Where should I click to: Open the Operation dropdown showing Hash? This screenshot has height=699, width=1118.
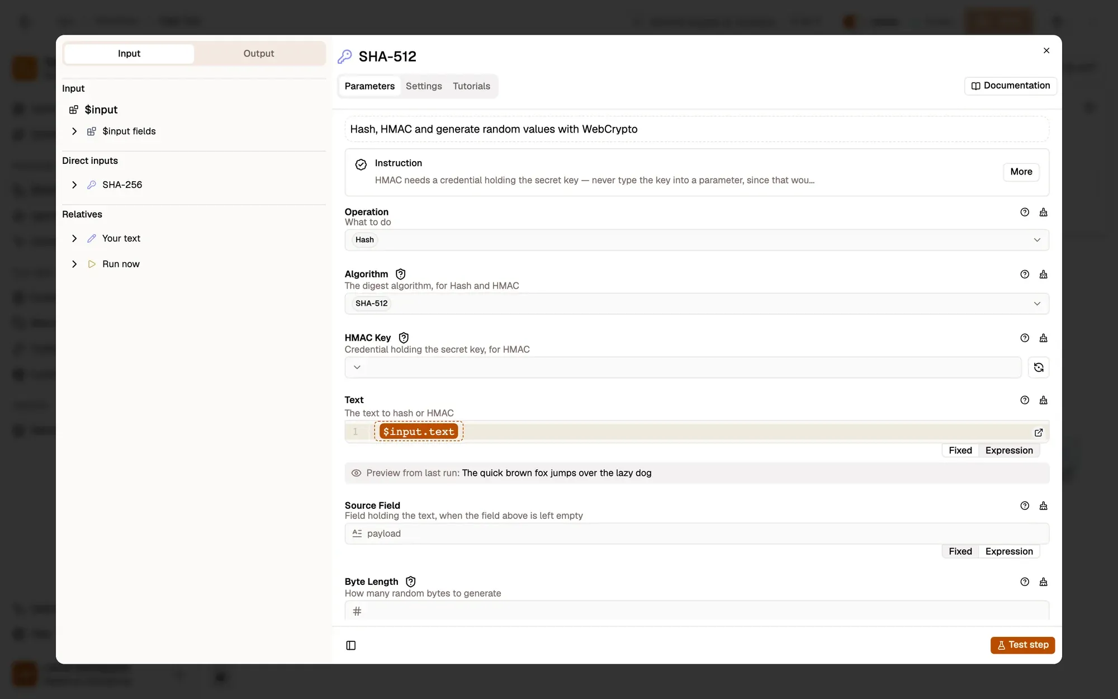[697, 240]
